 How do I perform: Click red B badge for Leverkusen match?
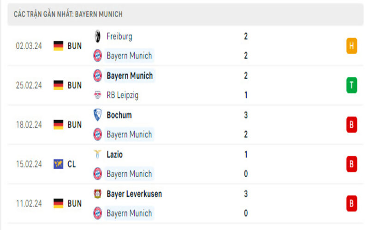click(351, 203)
